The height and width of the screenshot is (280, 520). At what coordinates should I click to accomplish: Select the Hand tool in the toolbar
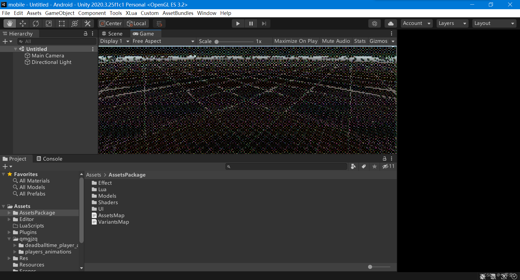pyautogui.click(x=10, y=23)
